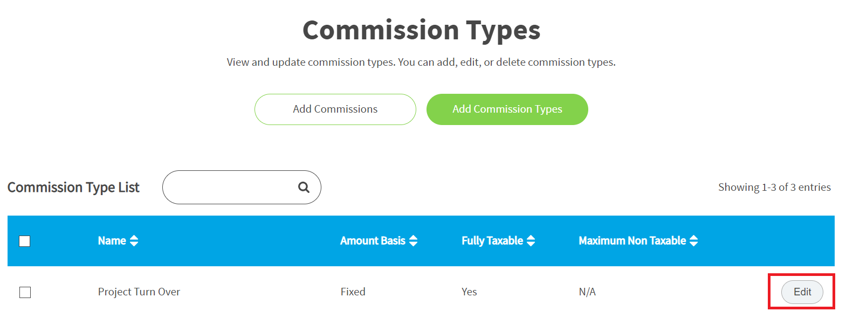Click the green Add Commission Types button
Viewport: 846px width, 318px height.
[x=507, y=109]
